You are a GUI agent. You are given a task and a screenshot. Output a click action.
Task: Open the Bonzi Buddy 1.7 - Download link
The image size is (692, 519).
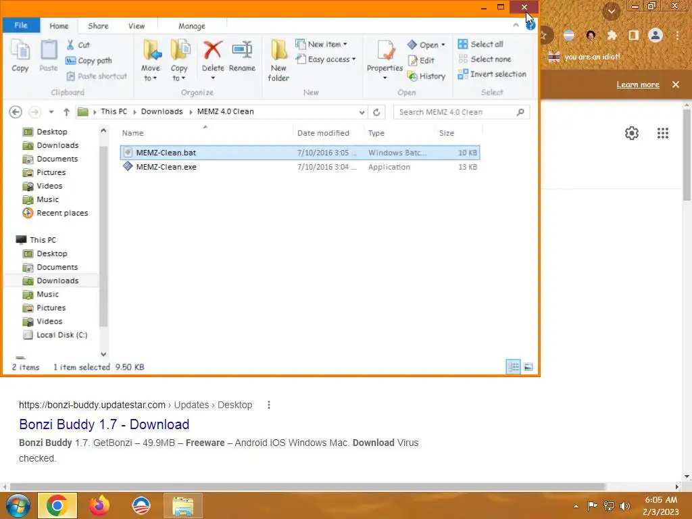point(104,424)
